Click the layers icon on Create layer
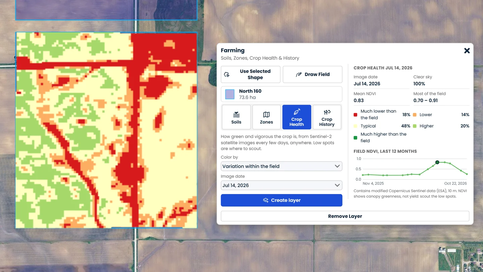This screenshot has height=272, width=483. click(x=266, y=200)
